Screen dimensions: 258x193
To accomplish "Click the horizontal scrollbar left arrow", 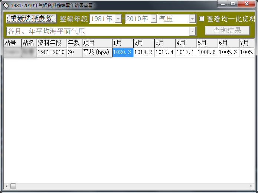I will pyautogui.click(x=6, y=186).
